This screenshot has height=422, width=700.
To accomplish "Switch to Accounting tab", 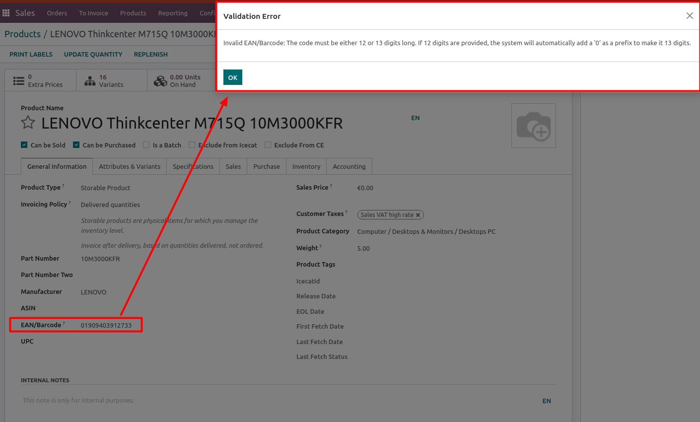I will [x=349, y=166].
